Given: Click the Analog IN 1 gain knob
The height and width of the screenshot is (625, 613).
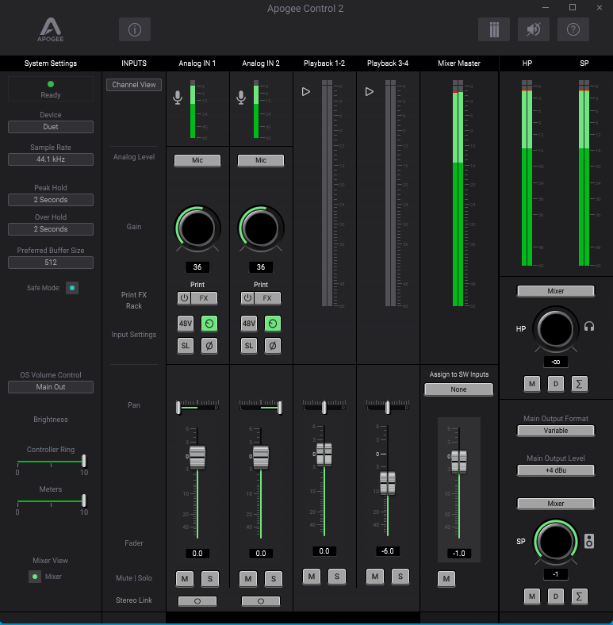Looking at the screenshot, I should tap(197, 228).
